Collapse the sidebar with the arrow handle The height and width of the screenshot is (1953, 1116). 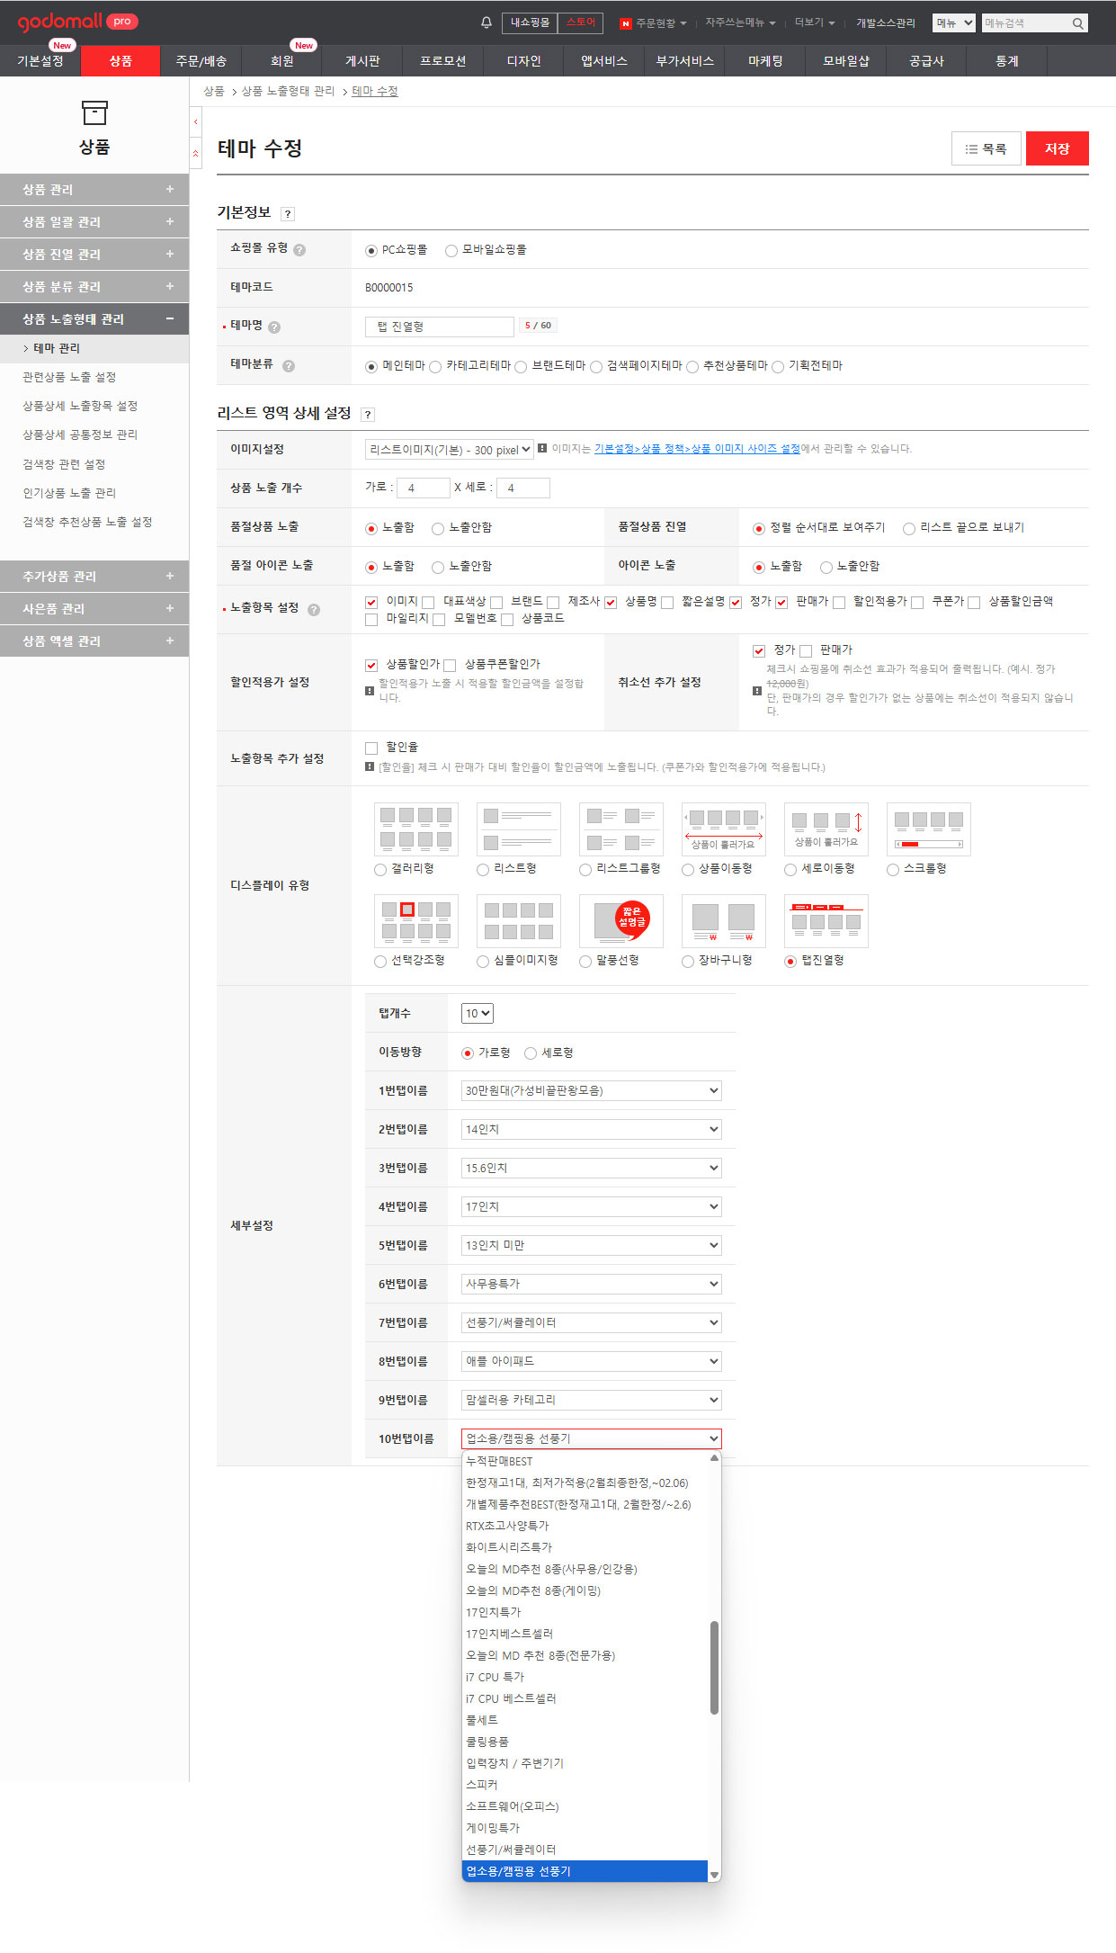pyautogui.click(x=196, y=121)
